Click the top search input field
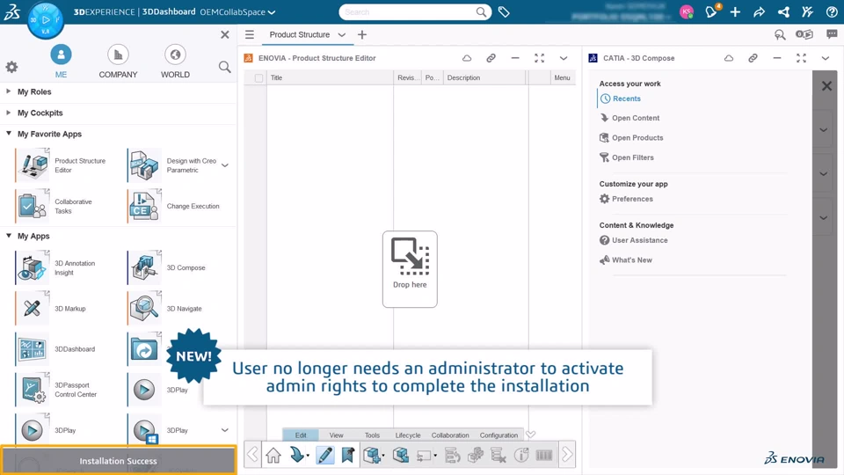 pyautogui.click(x=409, y=11)
